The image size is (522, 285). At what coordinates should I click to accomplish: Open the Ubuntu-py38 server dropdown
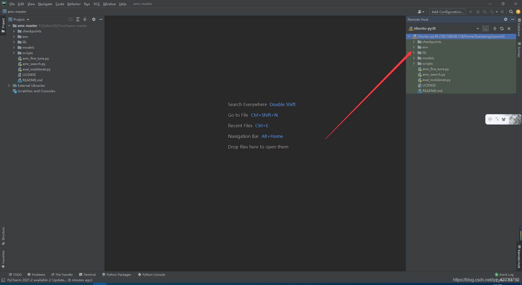478,29
